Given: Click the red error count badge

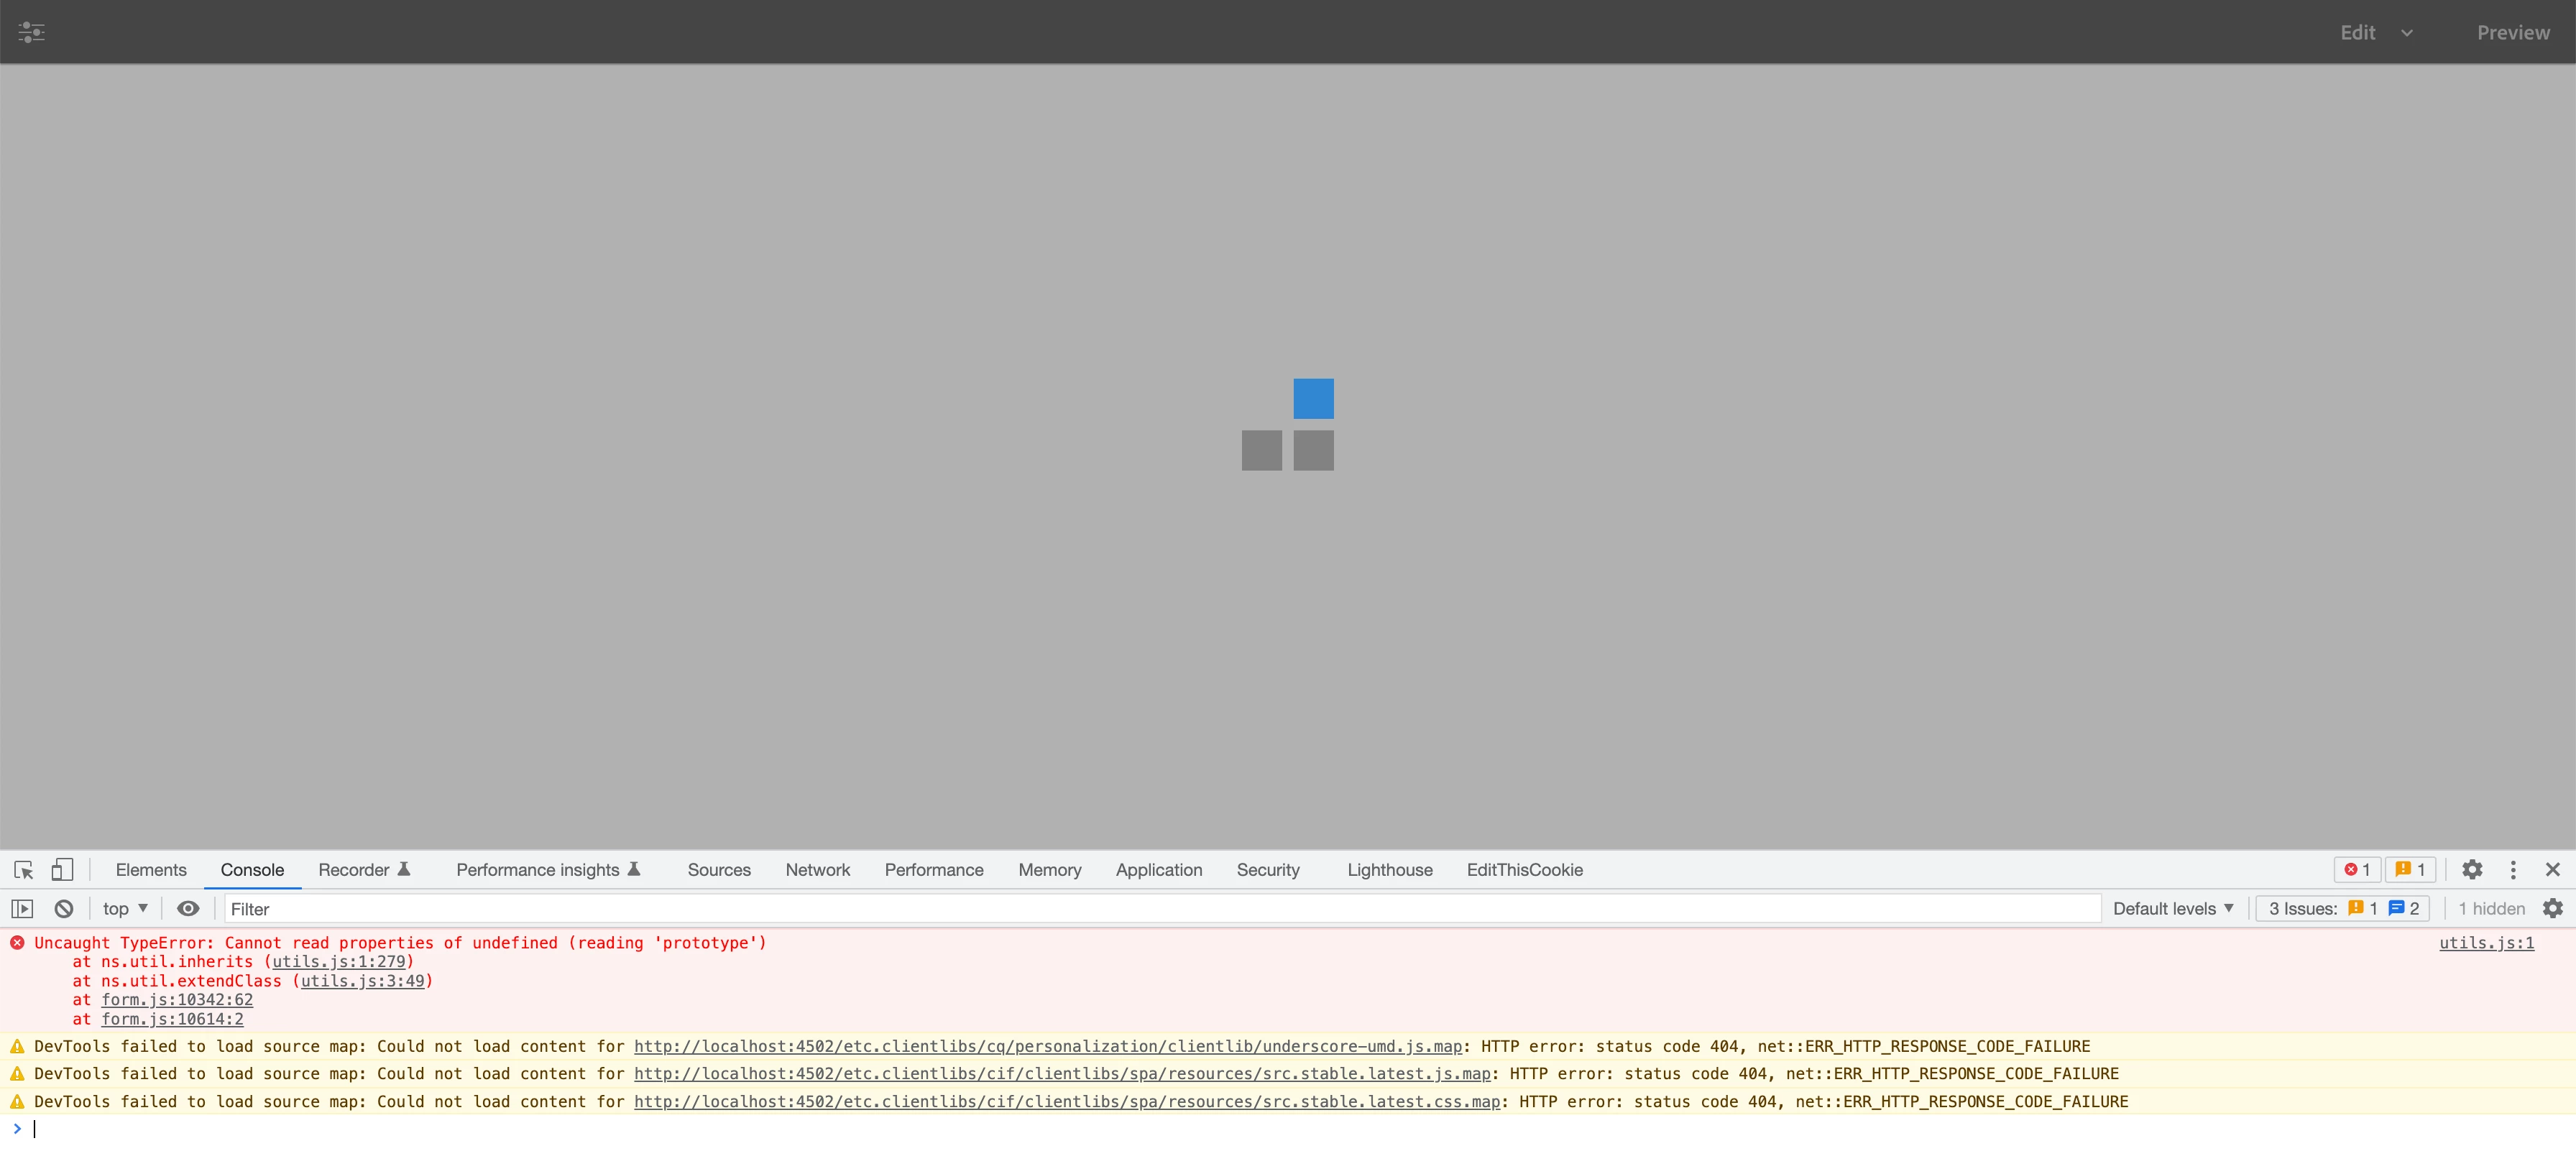Looking at the screenshot, I should coord(2357,870).
